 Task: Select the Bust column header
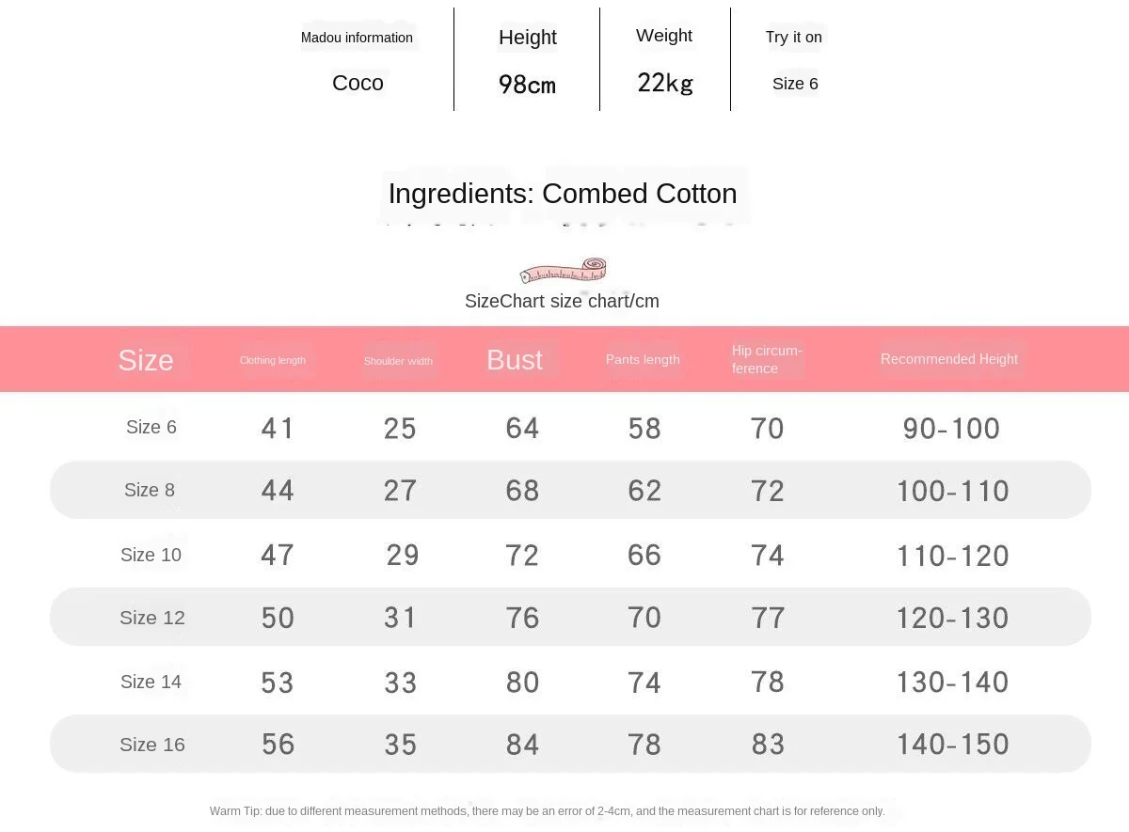(x=515, y=360)
